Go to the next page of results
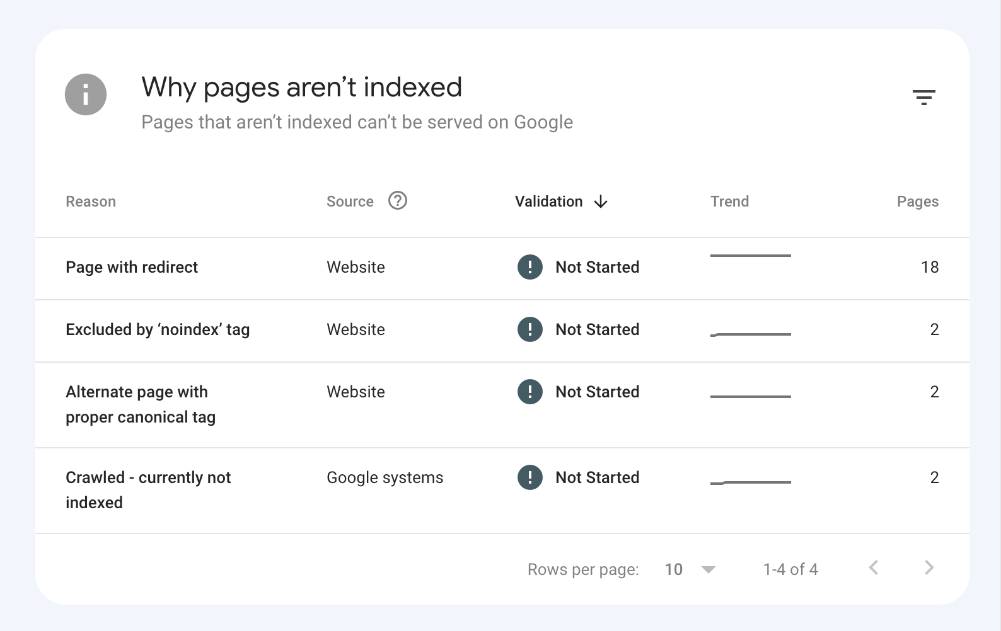Viewport: 1001px width, 631px height. click(929, 568)
